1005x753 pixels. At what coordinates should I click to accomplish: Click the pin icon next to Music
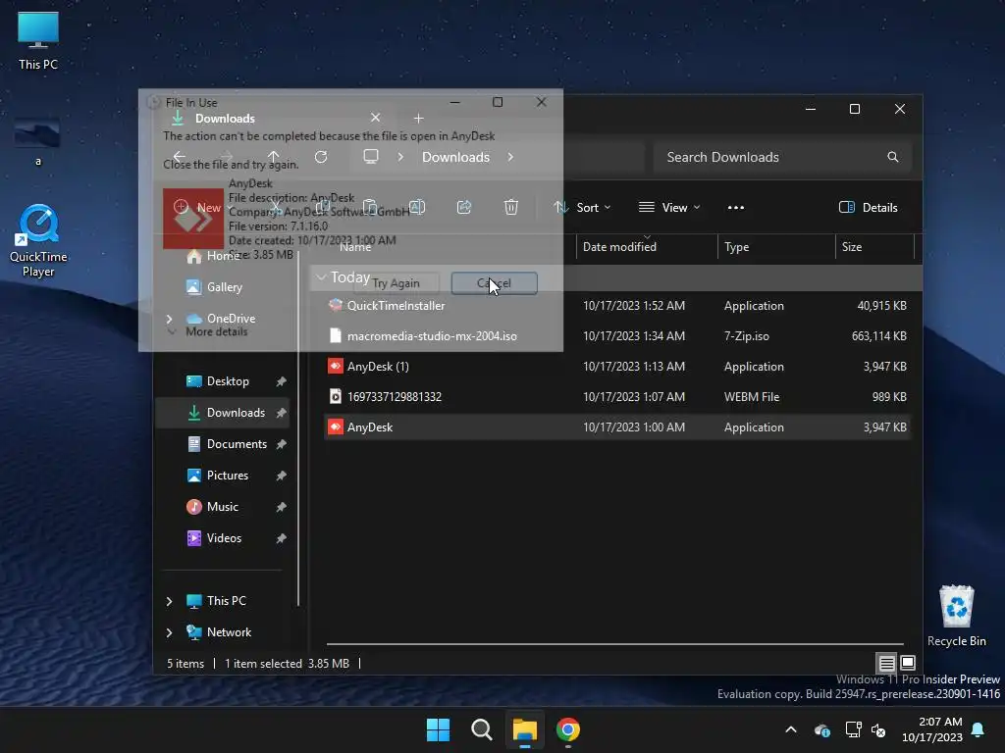[281, 507]
